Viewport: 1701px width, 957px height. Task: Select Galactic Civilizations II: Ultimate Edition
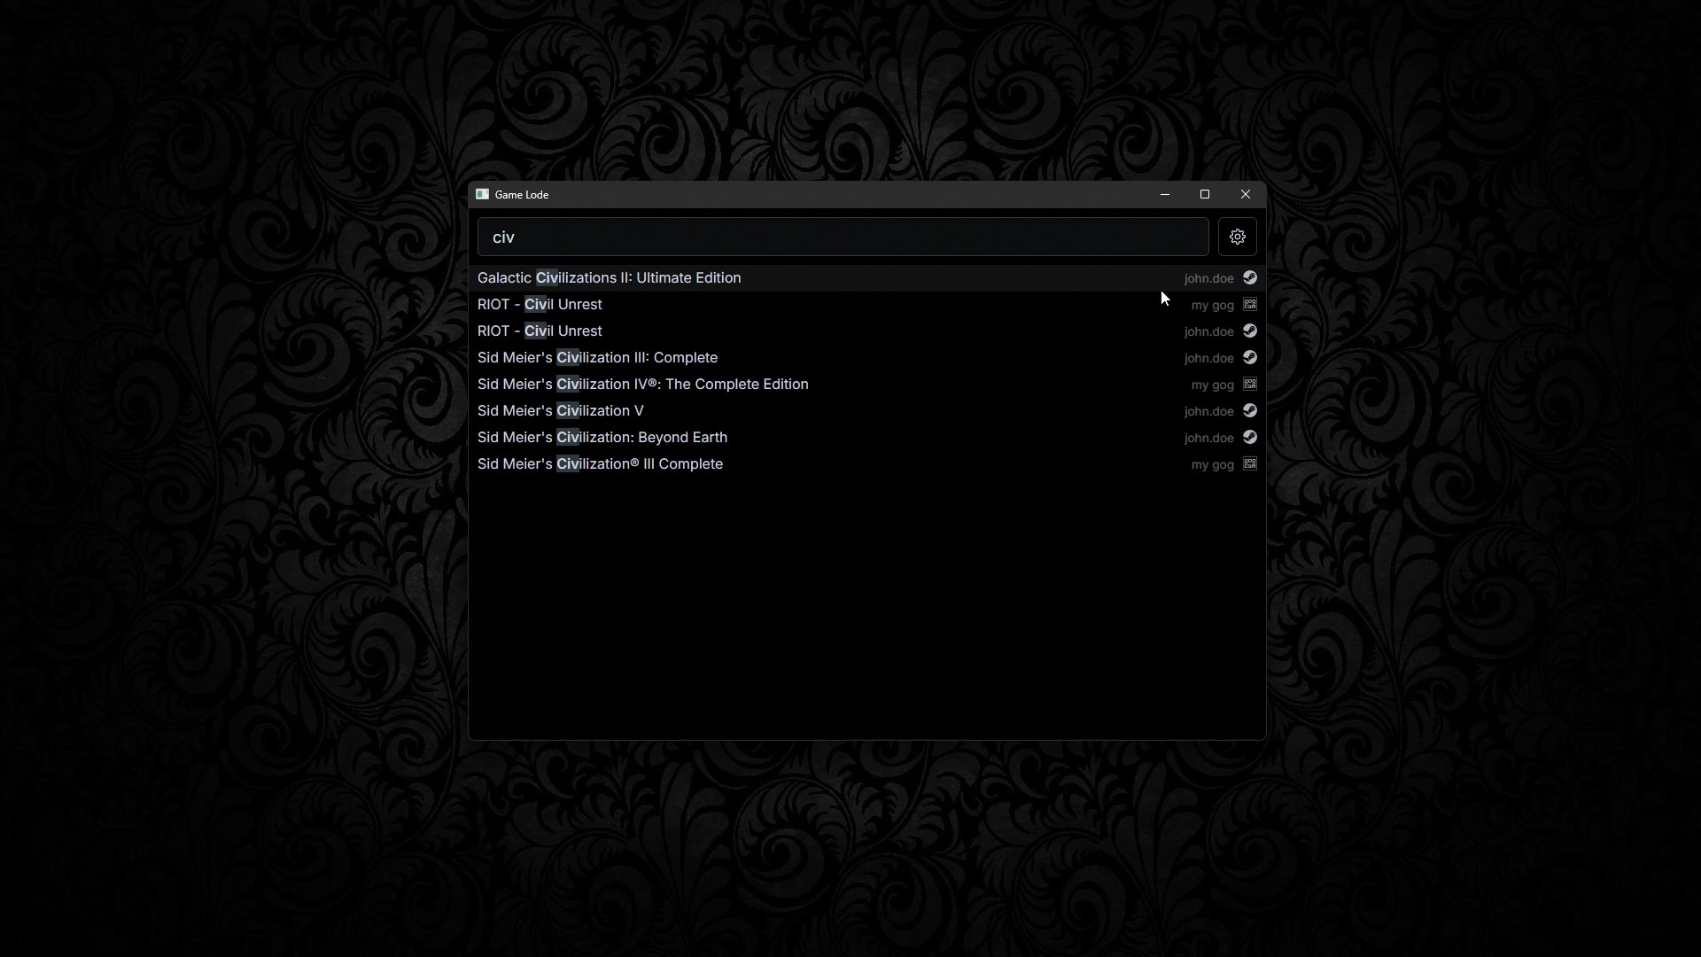609,278
